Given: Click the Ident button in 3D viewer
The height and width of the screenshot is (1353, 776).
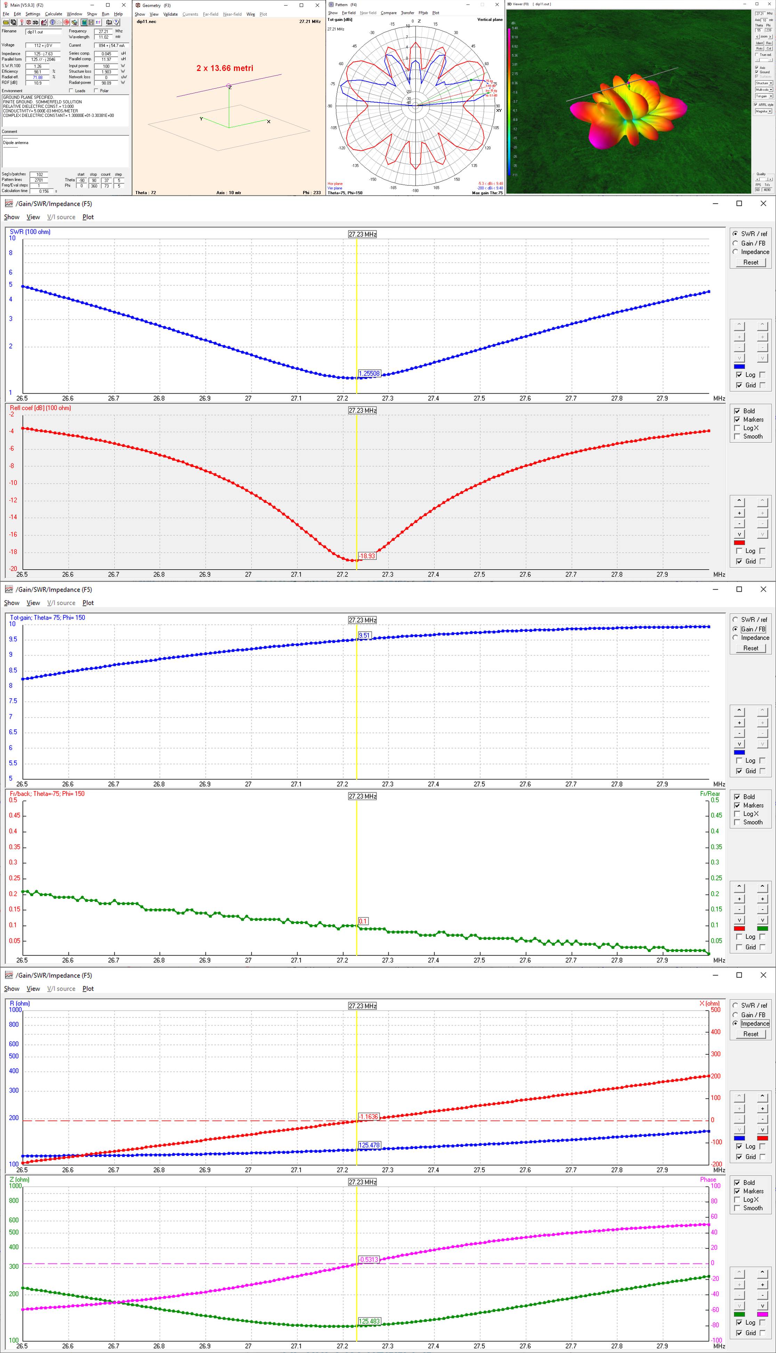Looking at the screenshot, I should coord(759,43).
